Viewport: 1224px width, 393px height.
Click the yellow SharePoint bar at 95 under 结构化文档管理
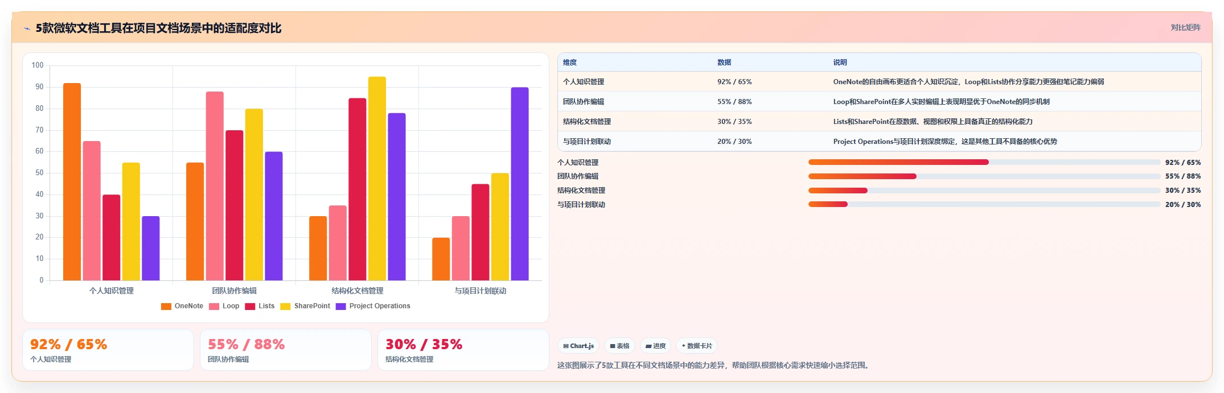coord(377,179)
